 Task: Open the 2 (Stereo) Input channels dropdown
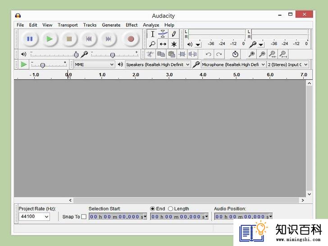[x=287, y=64]
